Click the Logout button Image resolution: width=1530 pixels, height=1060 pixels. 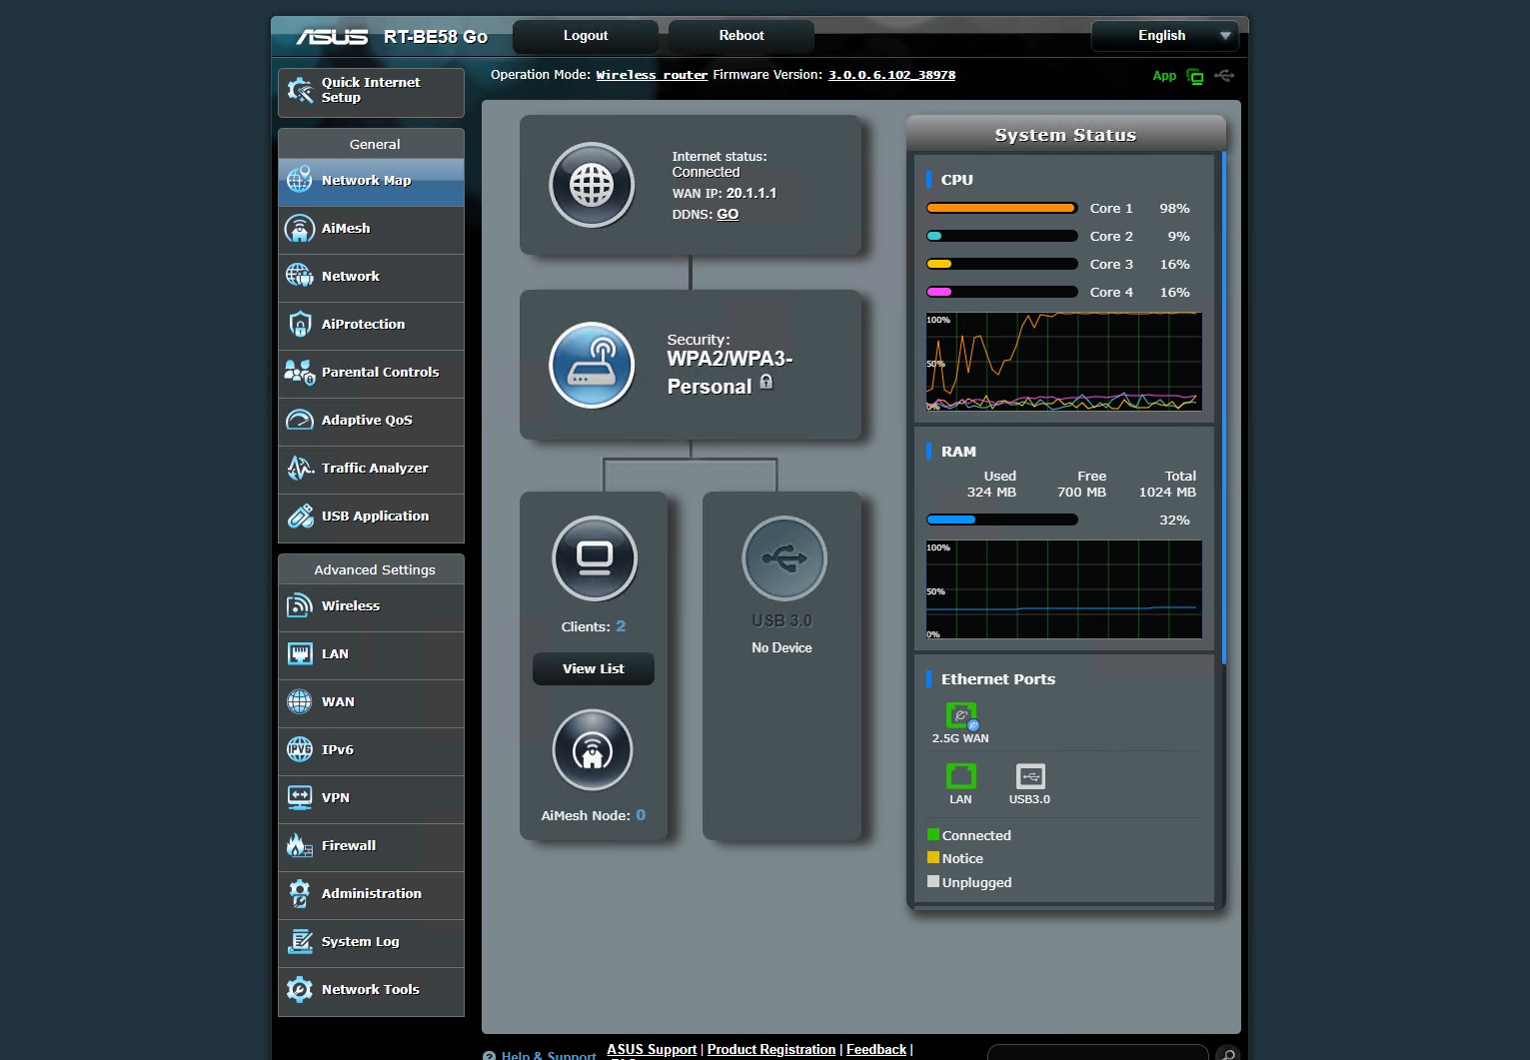(585, 36)
